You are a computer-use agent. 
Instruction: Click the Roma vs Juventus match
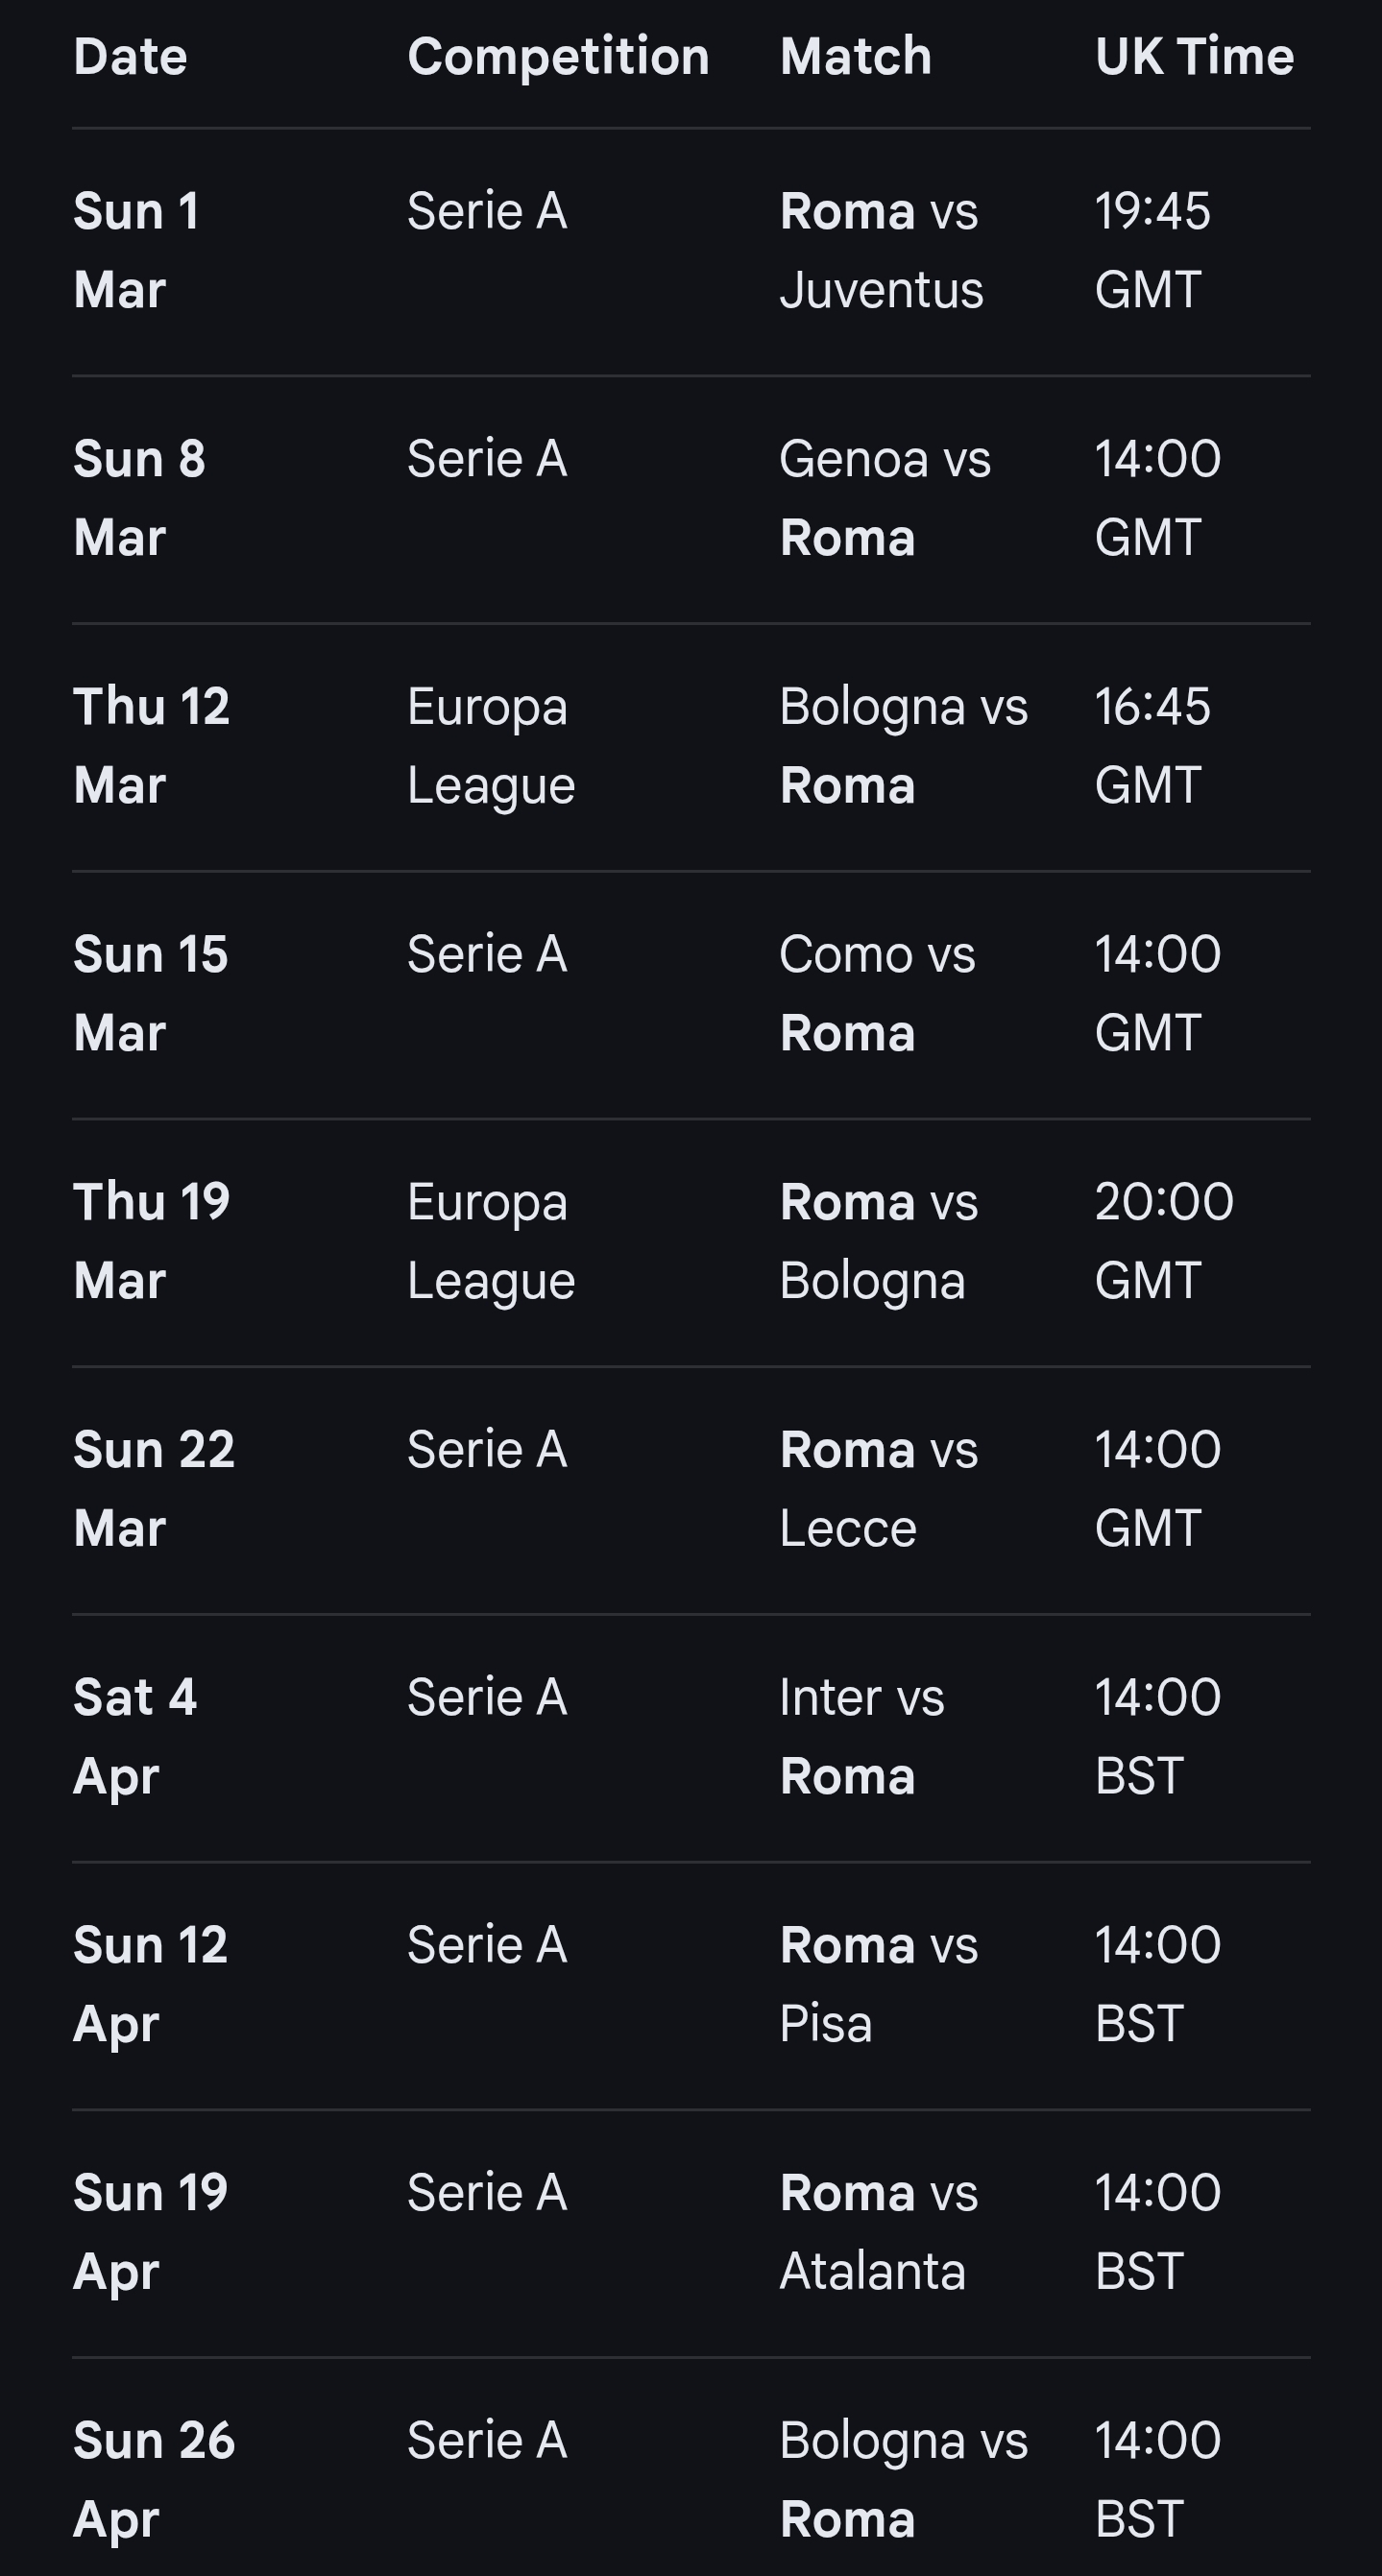pyautogui.click(x=881, y=250)
